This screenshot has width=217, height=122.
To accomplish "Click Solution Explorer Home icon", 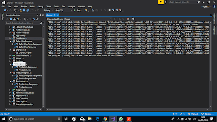I will [x=14, y=19].
